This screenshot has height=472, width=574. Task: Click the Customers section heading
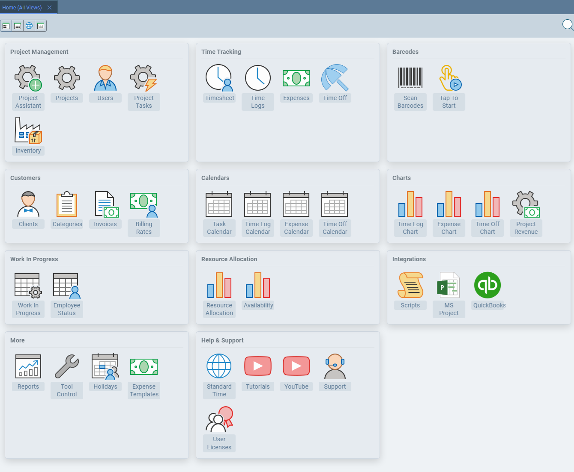(25, 178)
